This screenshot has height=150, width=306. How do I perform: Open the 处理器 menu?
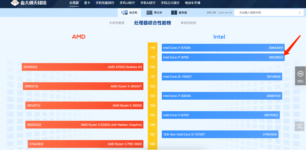click(x=74, y=3)
